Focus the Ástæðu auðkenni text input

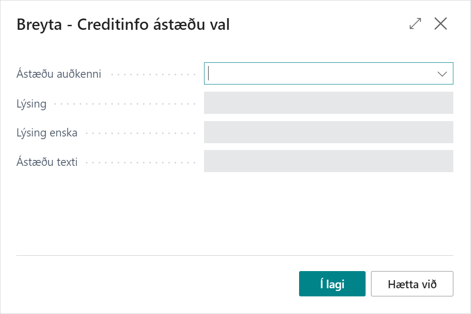click(x=317, y=74)
